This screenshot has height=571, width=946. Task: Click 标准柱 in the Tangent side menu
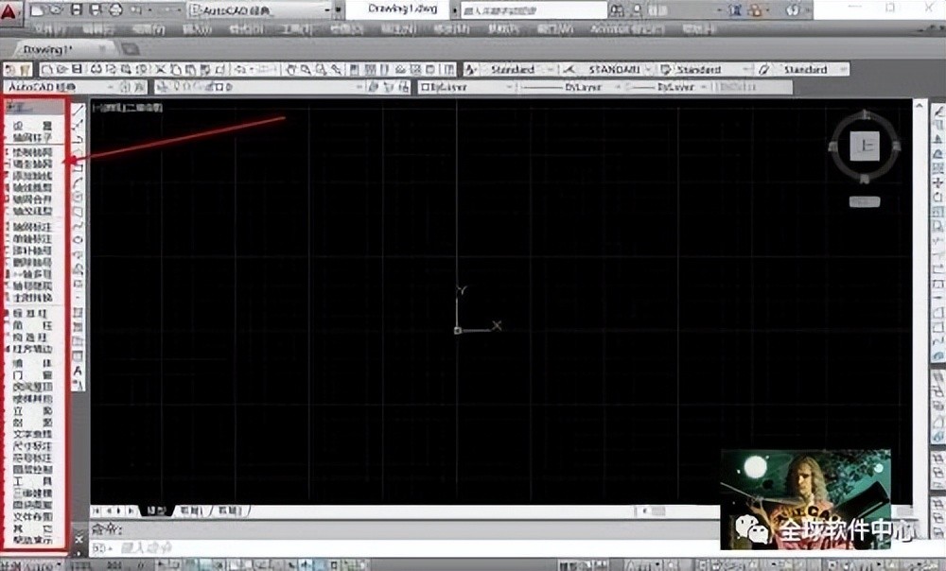[32, 312]
